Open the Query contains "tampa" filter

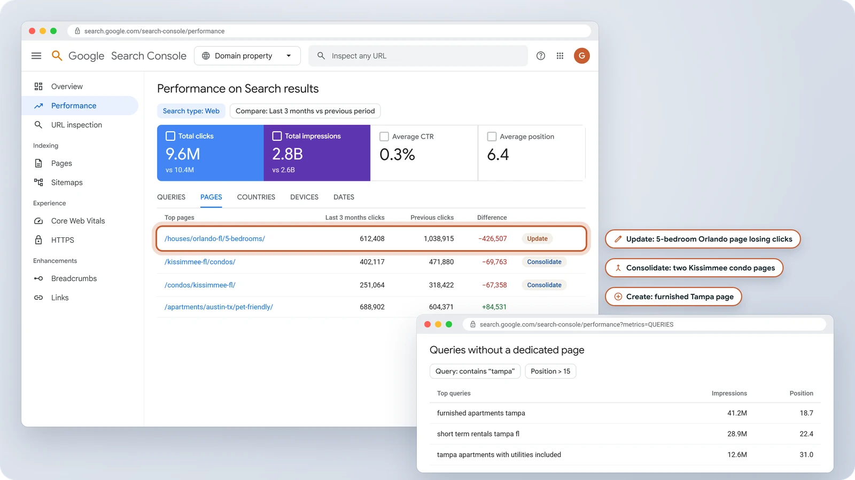[475, 371]
